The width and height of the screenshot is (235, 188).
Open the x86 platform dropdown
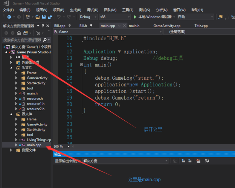115,17
